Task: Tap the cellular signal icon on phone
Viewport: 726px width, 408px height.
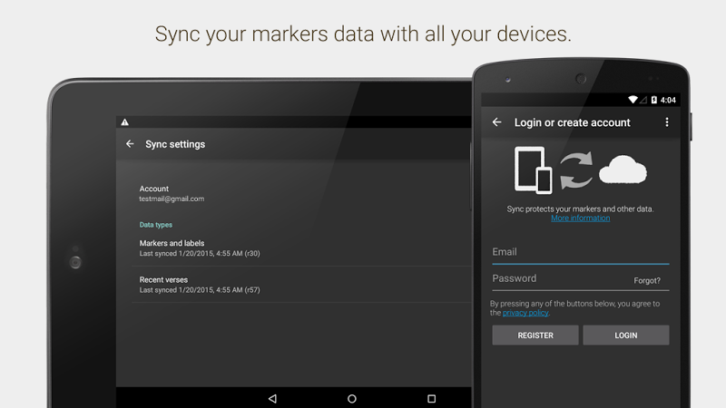Action: [x=643, y=100]
